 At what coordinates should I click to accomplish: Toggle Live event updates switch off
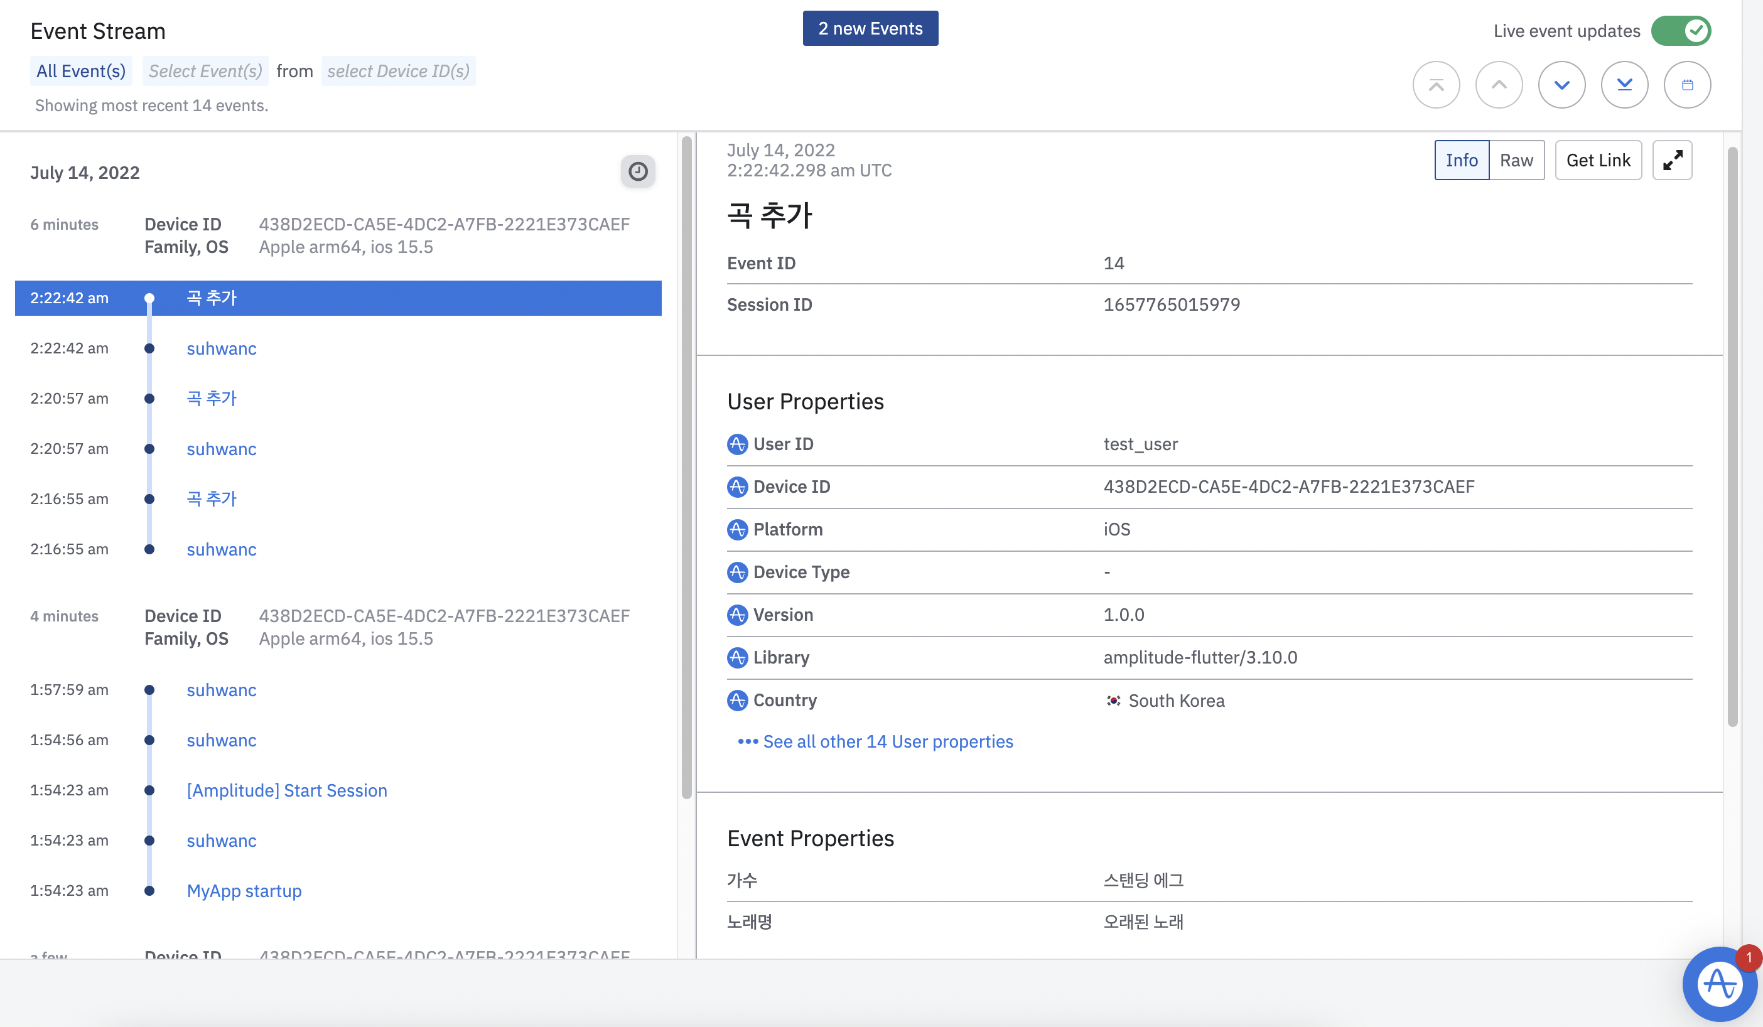1681,31
